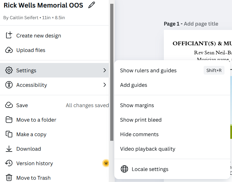The image size is (232, 182).
Task: Click the Version history clock icon
Action: (9, 163)
